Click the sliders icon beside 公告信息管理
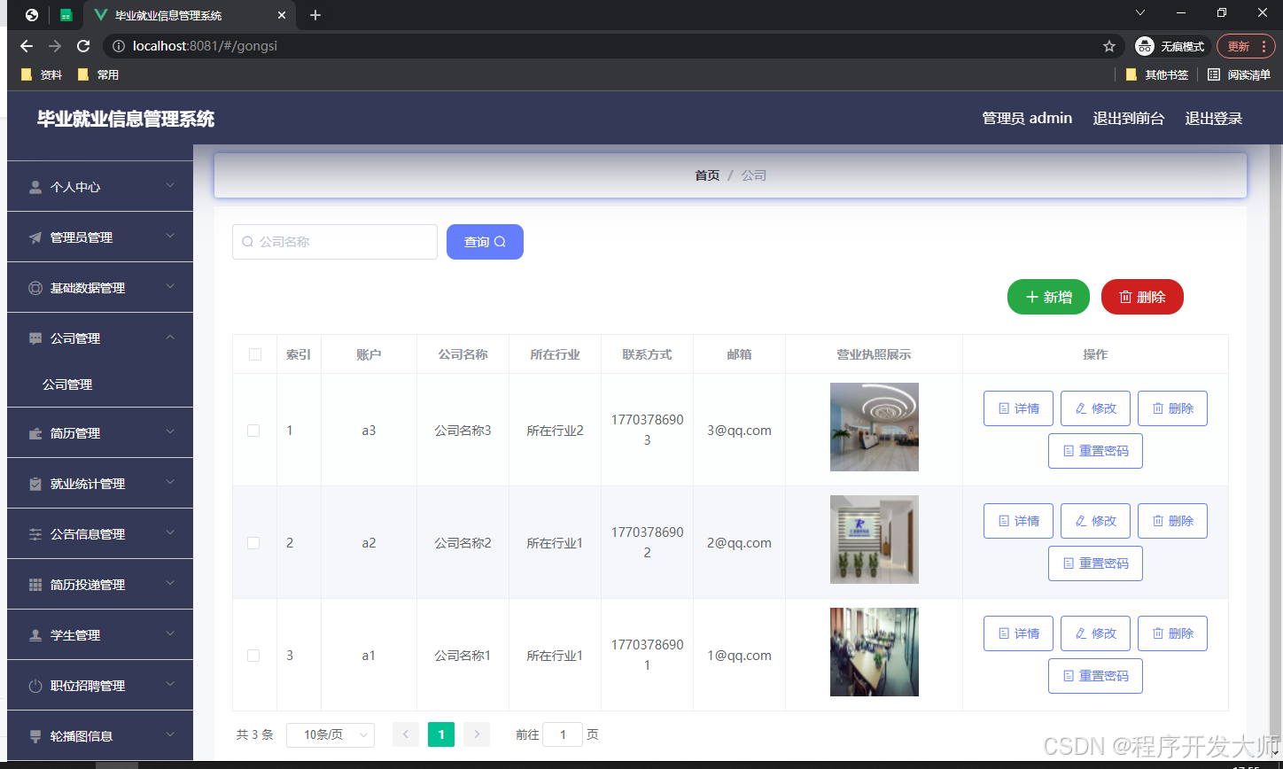The image size is (1283, 769). [x=35, y=534]
